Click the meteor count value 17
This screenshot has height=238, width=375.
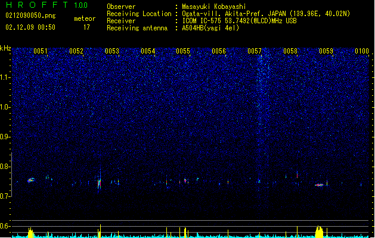[86, 27]
